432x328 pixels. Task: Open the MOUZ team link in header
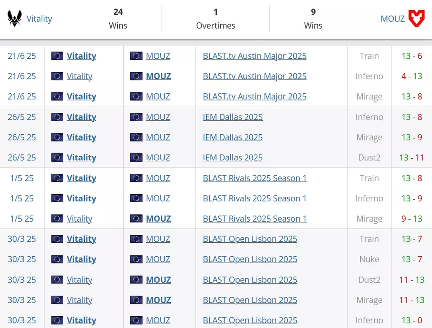(x=393, y=19)
